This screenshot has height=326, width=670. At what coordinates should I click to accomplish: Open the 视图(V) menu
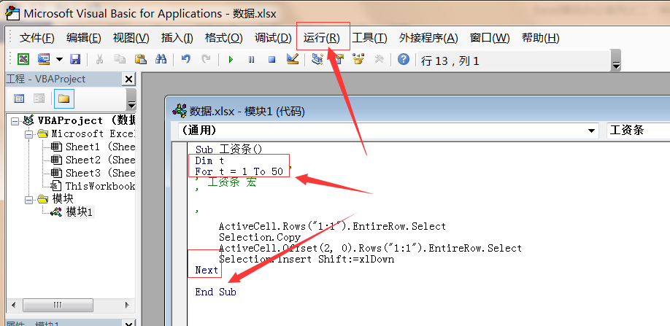[131, 38]
